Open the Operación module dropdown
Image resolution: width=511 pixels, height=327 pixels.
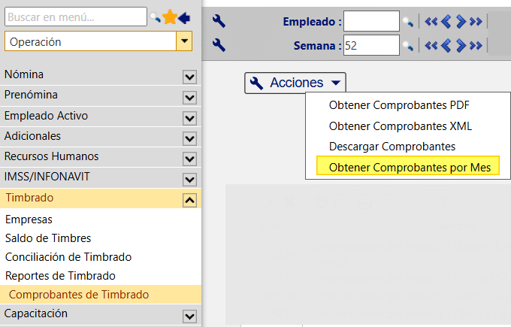(x=183, y=42)
